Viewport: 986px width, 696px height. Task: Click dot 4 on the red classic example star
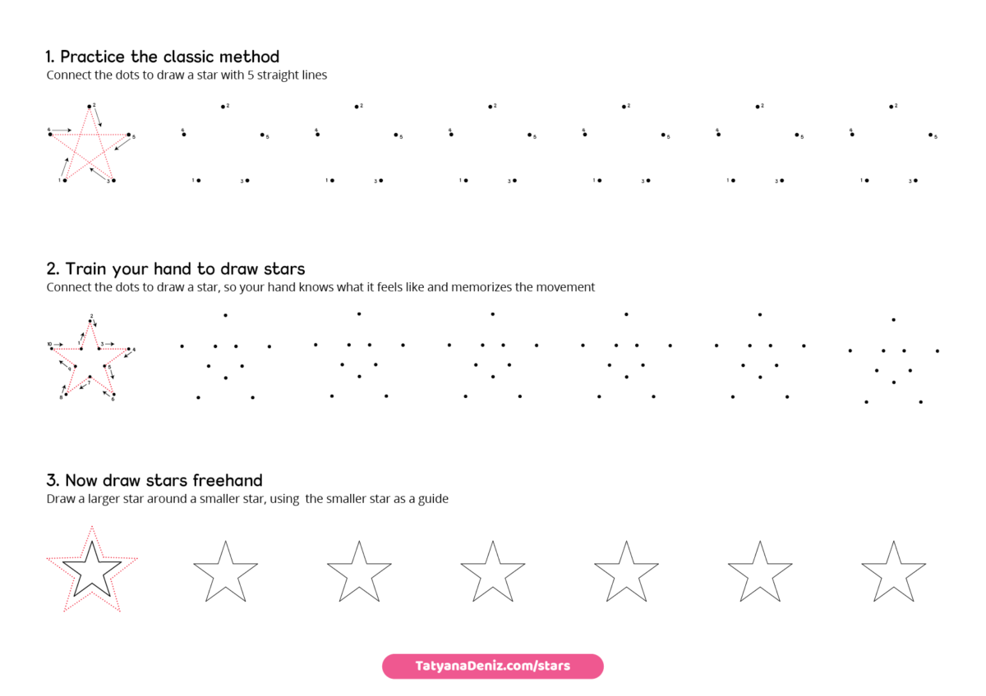click(50, 134)
